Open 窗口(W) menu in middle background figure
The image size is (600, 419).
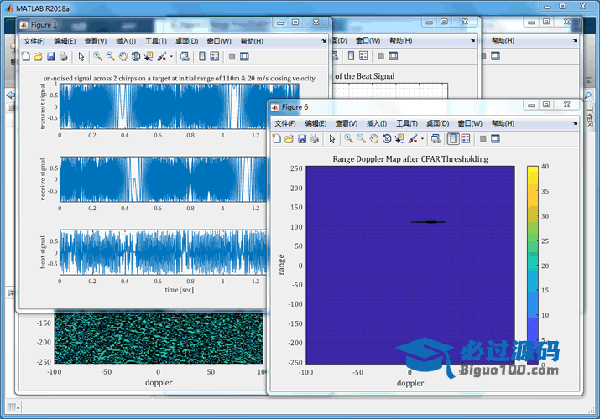pos(368,40)
